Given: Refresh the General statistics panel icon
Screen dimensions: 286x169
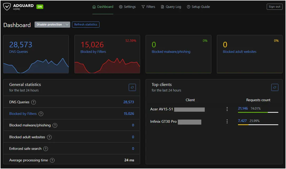Looking at the screenshot, I should point(132,88).
